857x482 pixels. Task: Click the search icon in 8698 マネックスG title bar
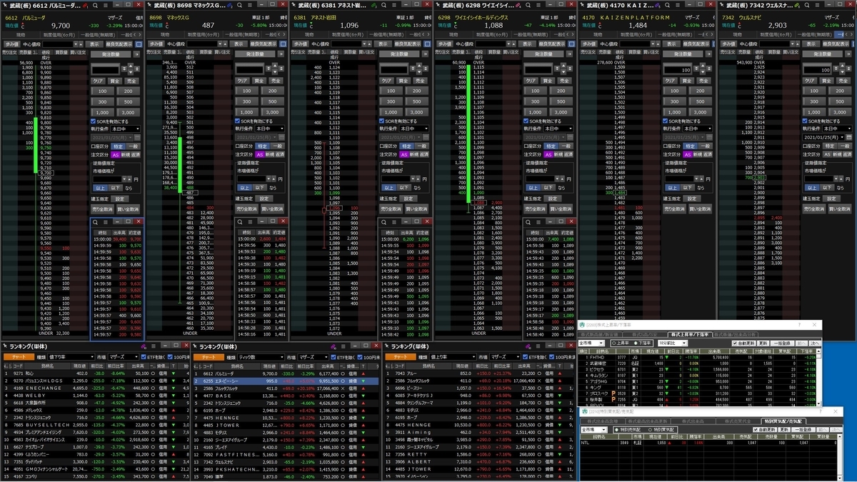click(239, 5)
